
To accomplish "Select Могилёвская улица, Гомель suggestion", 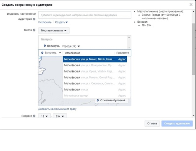I will click(x=95, y=77).
